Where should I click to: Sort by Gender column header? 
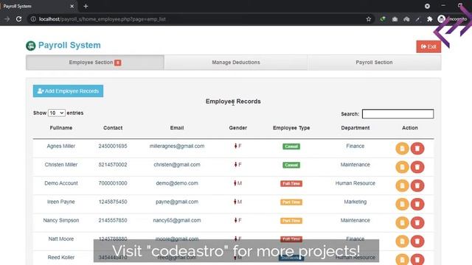[x=237, y=127]
